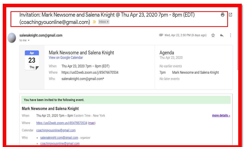Screen dimensions: 245x147
Task: Click the Apr 23 calendar date icon
Action: point(32,60)
